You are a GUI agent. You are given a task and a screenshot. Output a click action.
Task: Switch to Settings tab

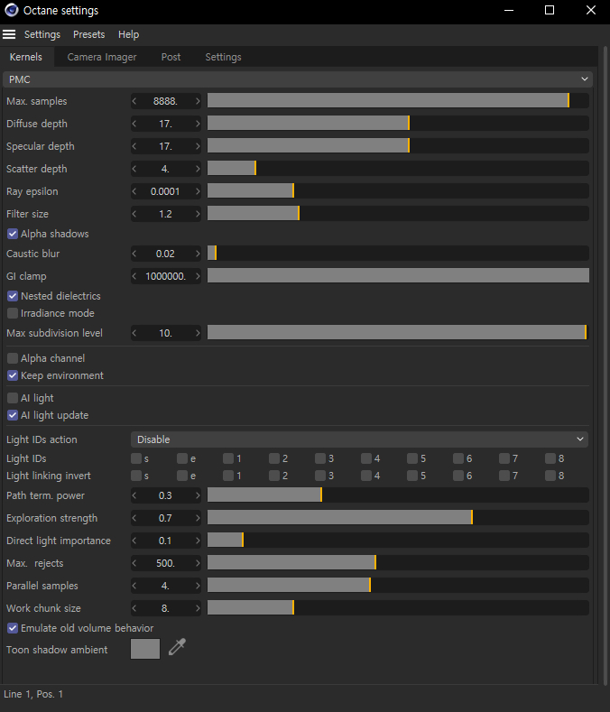223,57
